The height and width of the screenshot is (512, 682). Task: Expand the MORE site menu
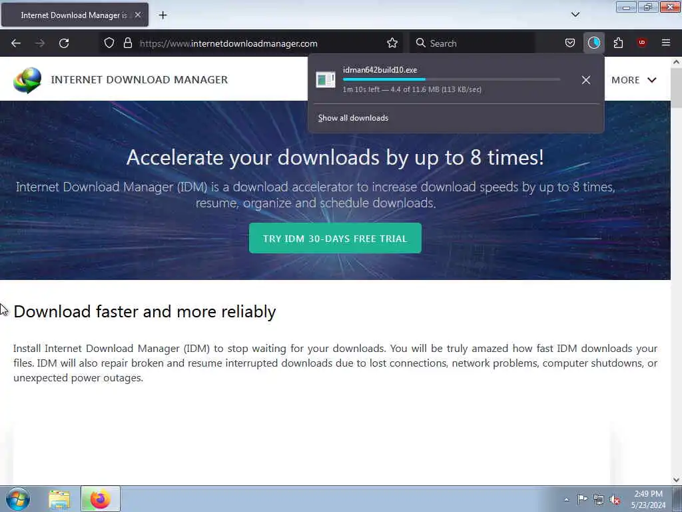634,80
